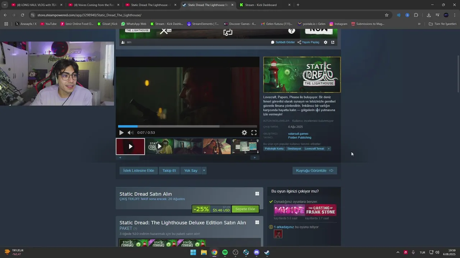
Task: Open Chrome apps grid icon
Action: point(6,24)
